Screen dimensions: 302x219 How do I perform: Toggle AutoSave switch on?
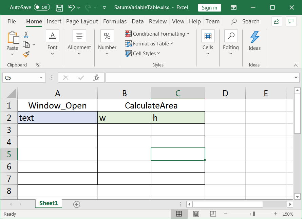42,7
